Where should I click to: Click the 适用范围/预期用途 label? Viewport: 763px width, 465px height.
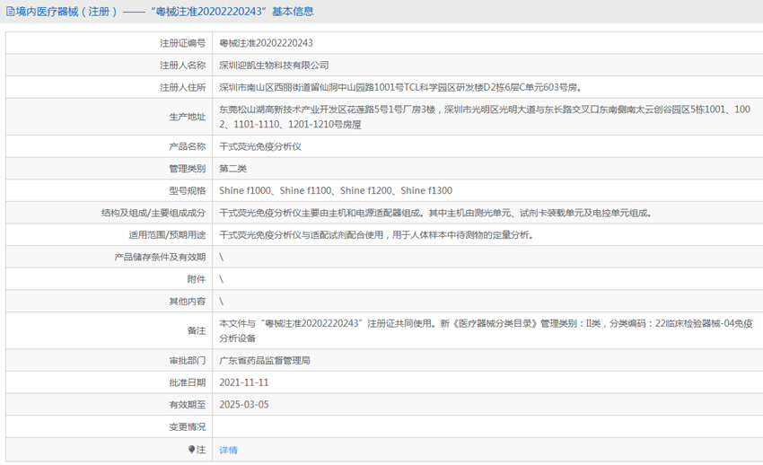coord(167,235)
